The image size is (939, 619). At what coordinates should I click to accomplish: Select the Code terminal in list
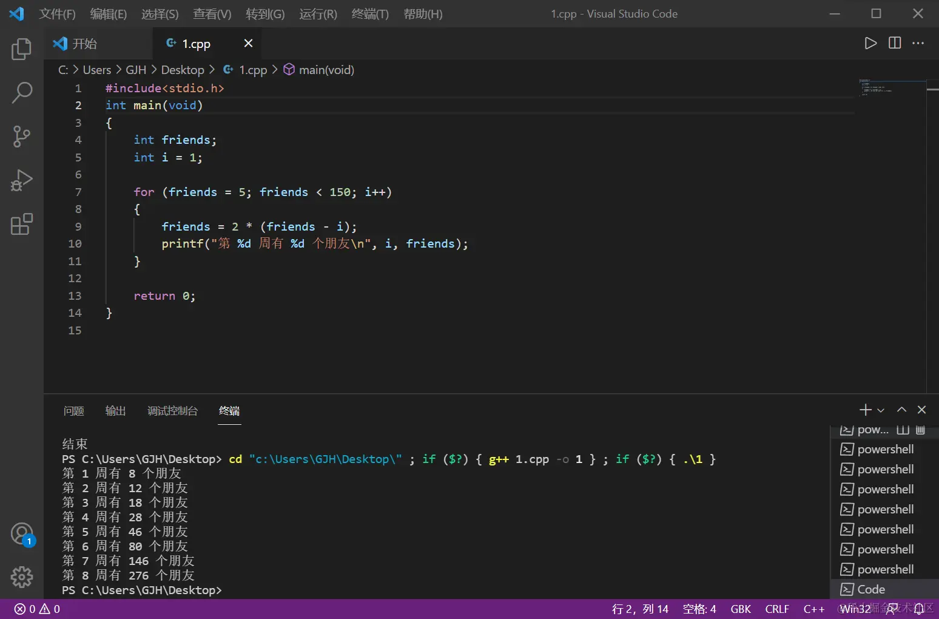click(x=871, y=589)
